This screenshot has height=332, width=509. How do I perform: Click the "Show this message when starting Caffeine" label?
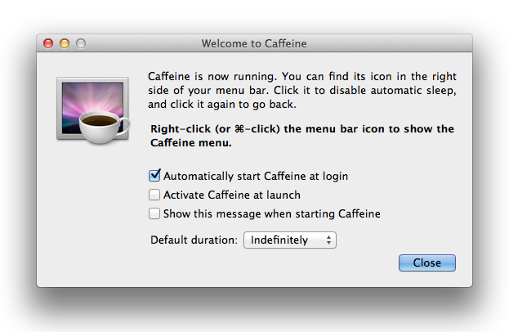coord(272,214)
